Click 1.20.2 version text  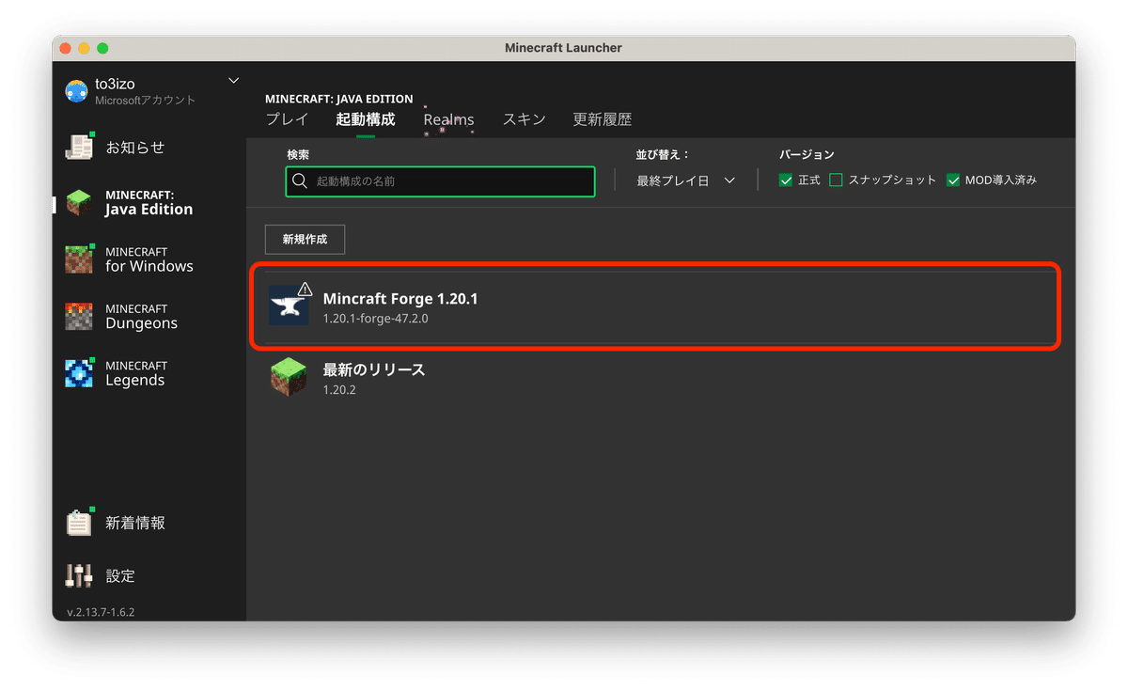(339, 389)
